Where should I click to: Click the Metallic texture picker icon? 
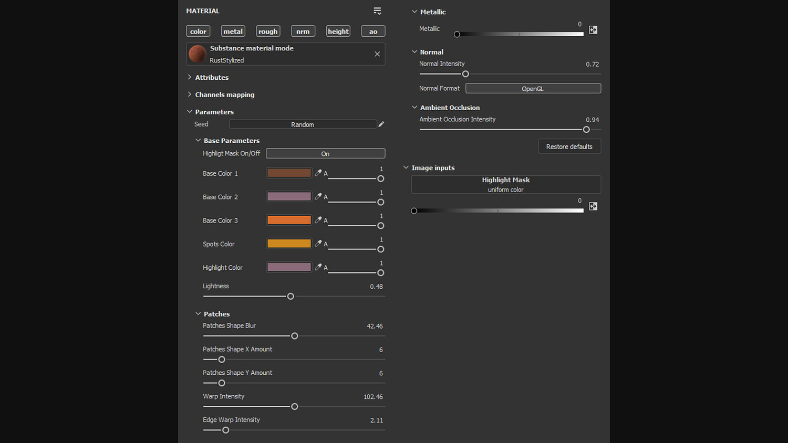pyautogui.click(x=593, y=30)
